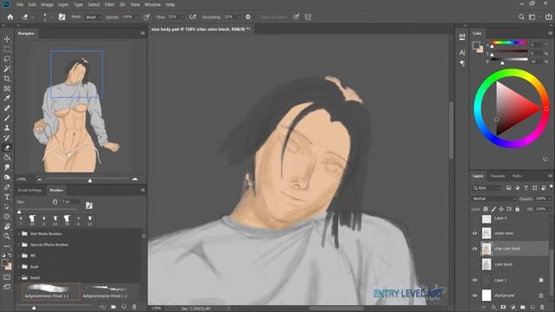The width and height of the screenshot is (555, 312).
Task: Select the Eraser tool in the toolbox
Action: [x=7, y=148]
